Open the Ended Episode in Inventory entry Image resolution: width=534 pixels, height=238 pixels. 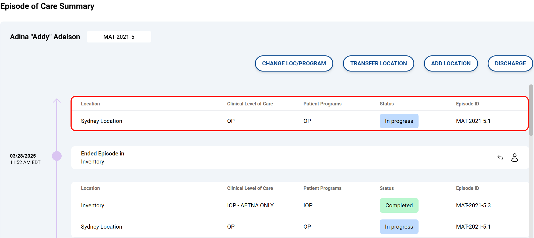tap(103, 158)
